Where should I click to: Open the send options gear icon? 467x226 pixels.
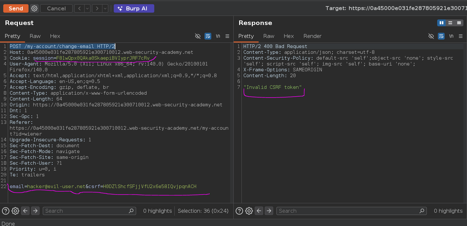34,8
